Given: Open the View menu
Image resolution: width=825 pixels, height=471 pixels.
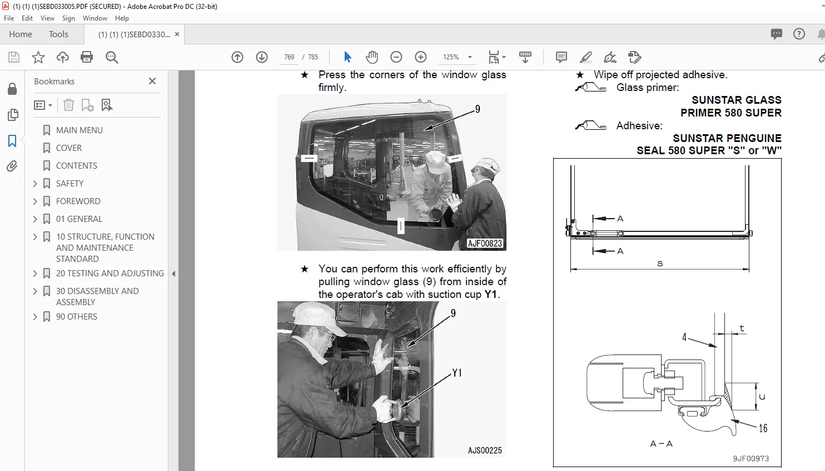Looking at the screenshot, I should [x=47, y=18].
